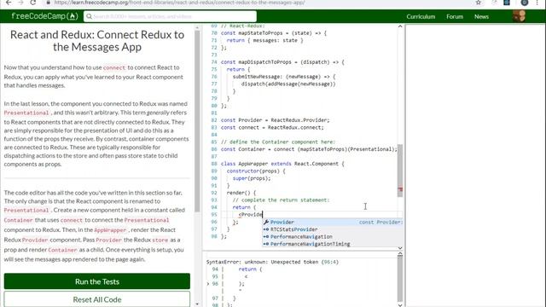Click line 70 const mapStateToProps
This screenshot has height=307, width=546.
tap(274, 33)
